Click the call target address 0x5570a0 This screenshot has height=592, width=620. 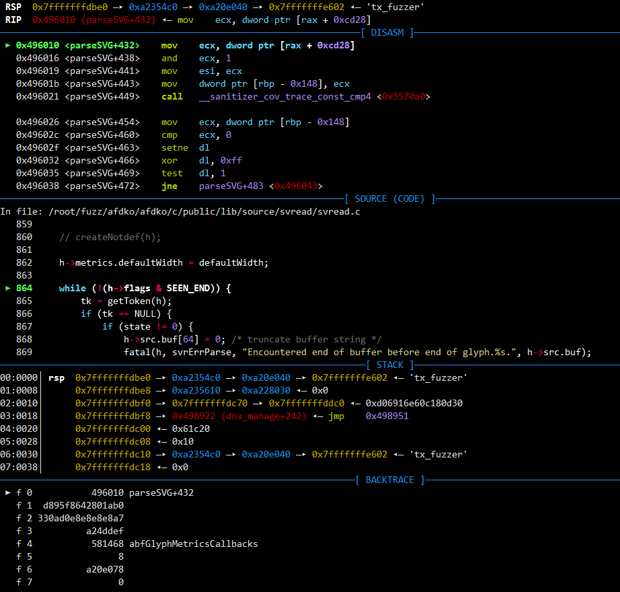pos(403,96)
